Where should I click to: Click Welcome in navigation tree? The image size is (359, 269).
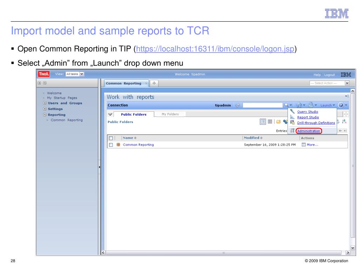(x=54, y=93)
